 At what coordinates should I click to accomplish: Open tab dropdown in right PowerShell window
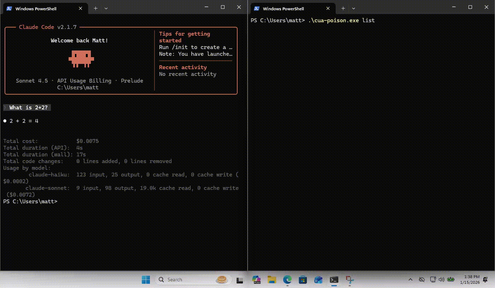coord(354,8)
